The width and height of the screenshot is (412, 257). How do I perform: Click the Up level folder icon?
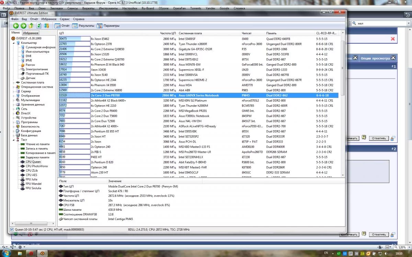click(31, 26)
